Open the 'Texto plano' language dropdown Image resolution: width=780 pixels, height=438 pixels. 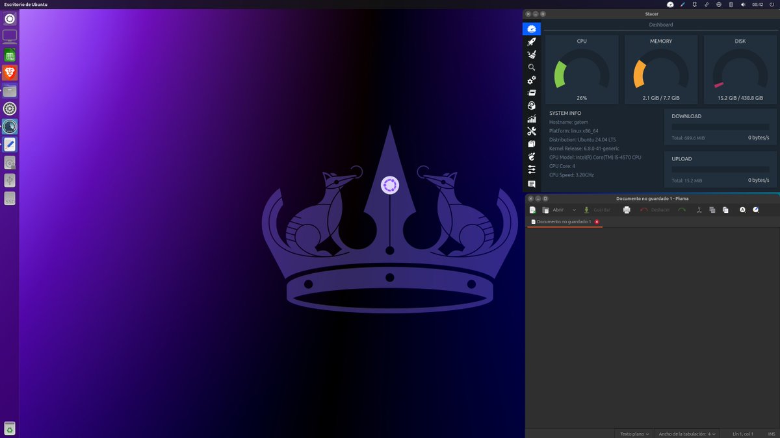coord(634,433)
